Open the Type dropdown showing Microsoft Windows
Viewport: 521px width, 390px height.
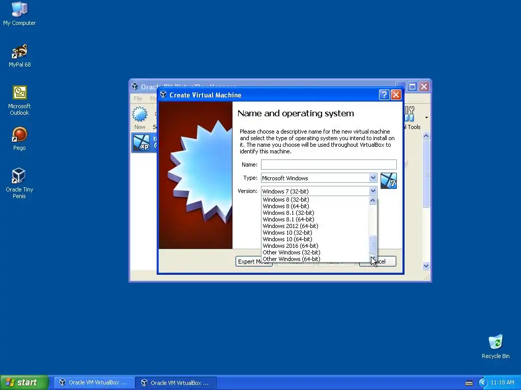(319, 178)
